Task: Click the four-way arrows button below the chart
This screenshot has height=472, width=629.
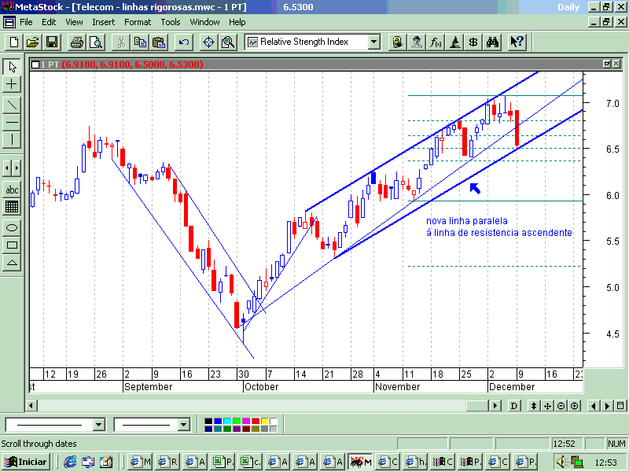Action: click(x=547, y=406)
